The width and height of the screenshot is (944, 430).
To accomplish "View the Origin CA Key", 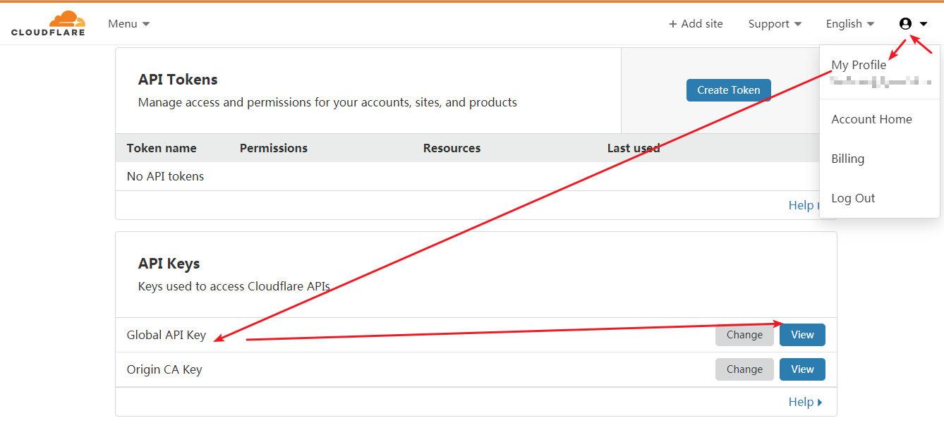I will [x=802, y=369].
